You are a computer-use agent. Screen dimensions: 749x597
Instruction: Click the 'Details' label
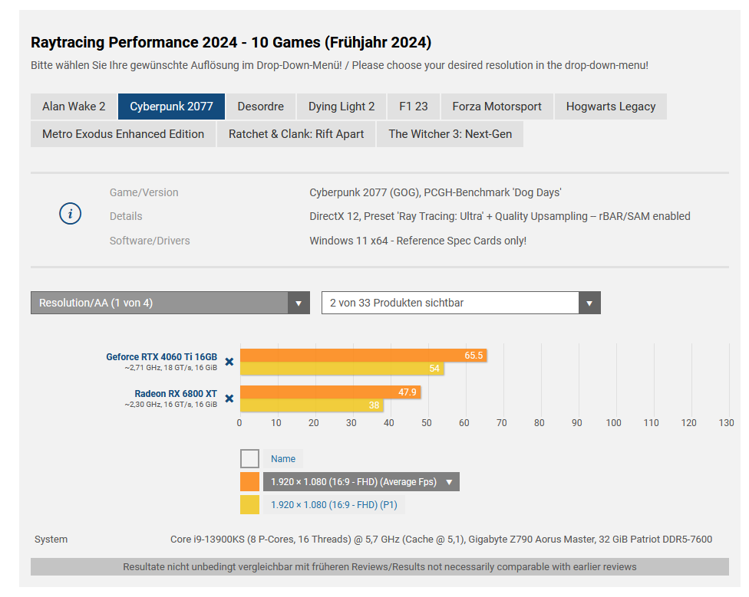click(x=126, y=216)
